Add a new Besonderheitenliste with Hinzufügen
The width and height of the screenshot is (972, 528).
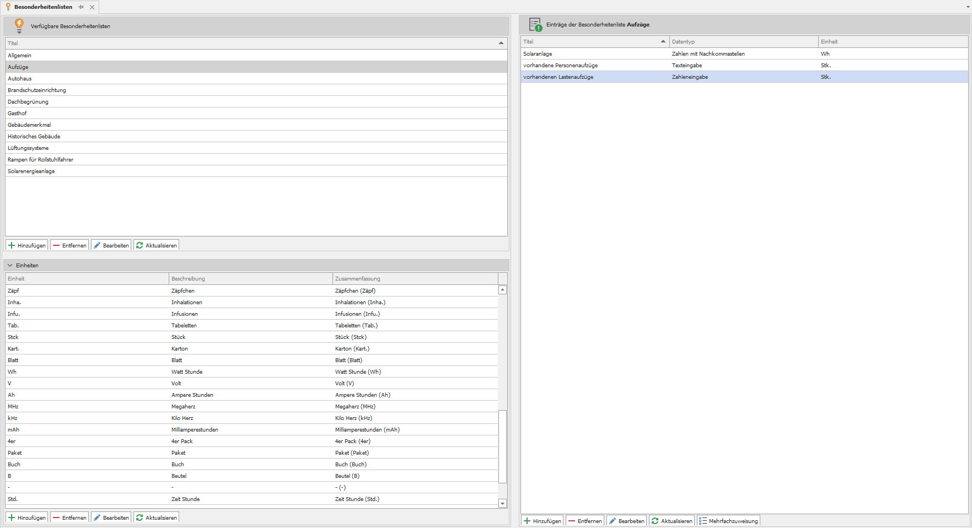[x=27, y=245]
